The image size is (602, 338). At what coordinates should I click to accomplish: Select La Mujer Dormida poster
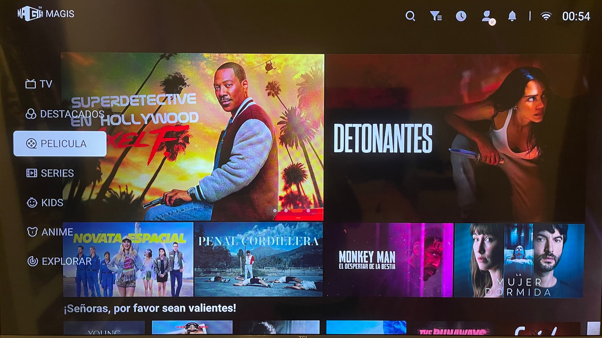519,260
